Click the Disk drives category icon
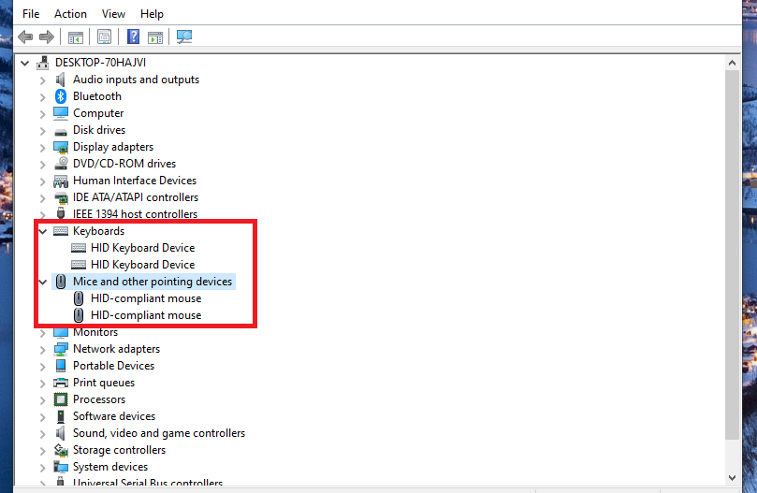Screen dimensions: 757x493 pyautogui.click(x=61, y=131)
